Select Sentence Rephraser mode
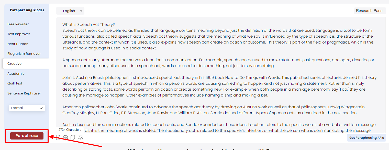The height and width of the screenshot is (150, 389). click(x=24, y=93)
